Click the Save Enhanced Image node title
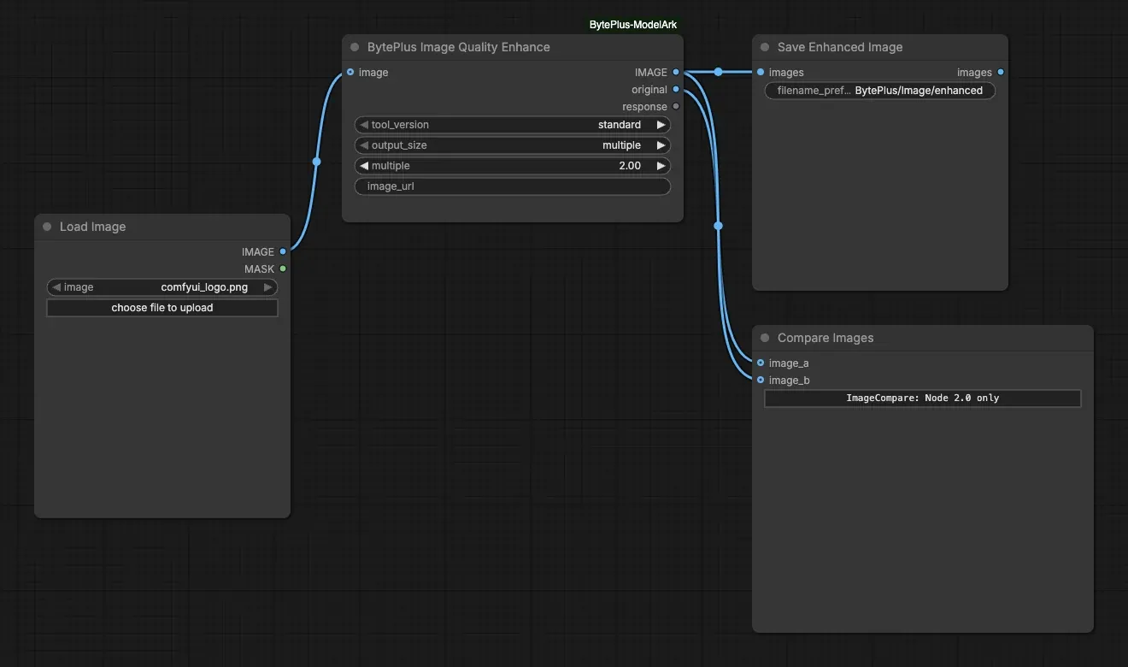 (840, 47)
